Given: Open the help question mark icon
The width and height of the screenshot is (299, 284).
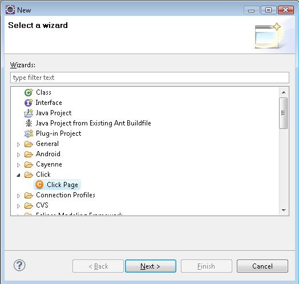Looking at the screenshot, I should click(x=19, y=265).
